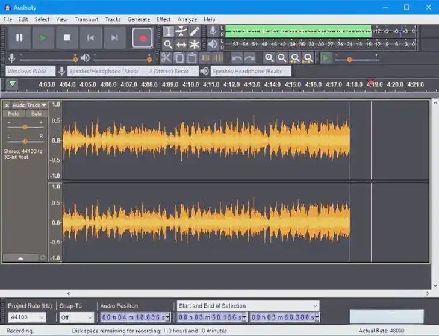Click the playback meter speaker icon
Screen dimensions: 439x336
[x=213, y=44]
